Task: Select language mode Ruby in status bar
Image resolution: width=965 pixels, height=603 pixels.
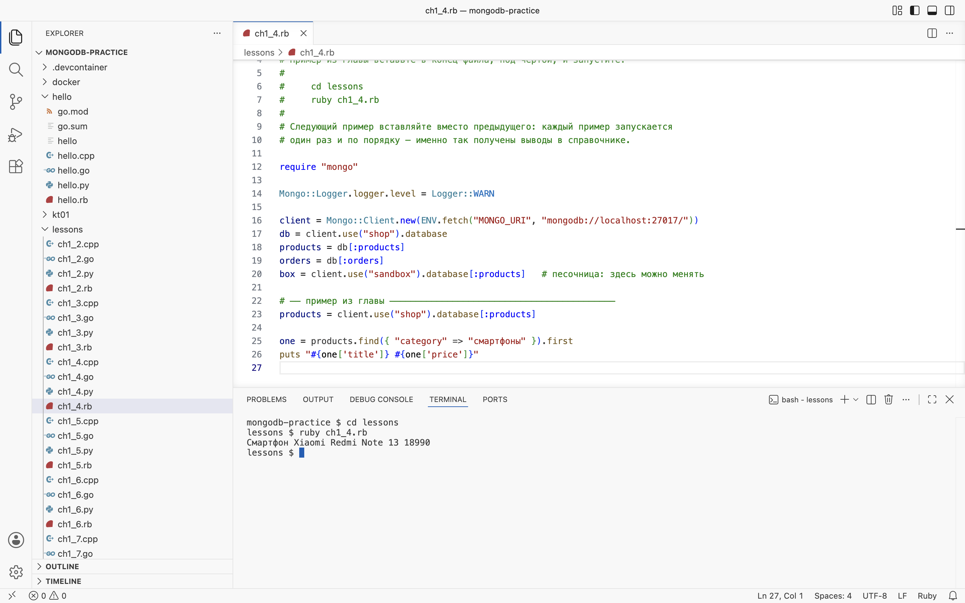Action: coord(927,595)
